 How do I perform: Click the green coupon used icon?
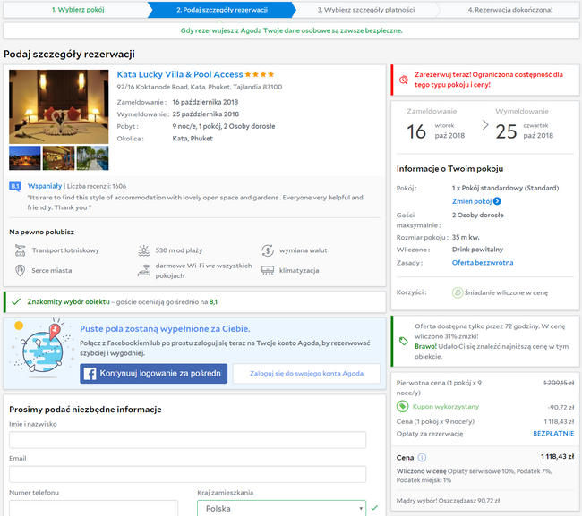pos(402,407)
